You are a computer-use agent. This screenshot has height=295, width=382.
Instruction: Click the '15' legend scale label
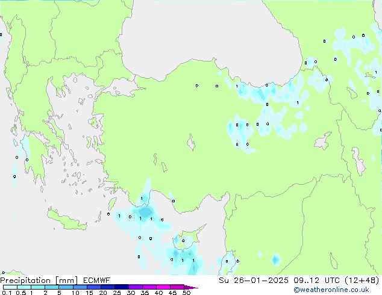(89, 293)
